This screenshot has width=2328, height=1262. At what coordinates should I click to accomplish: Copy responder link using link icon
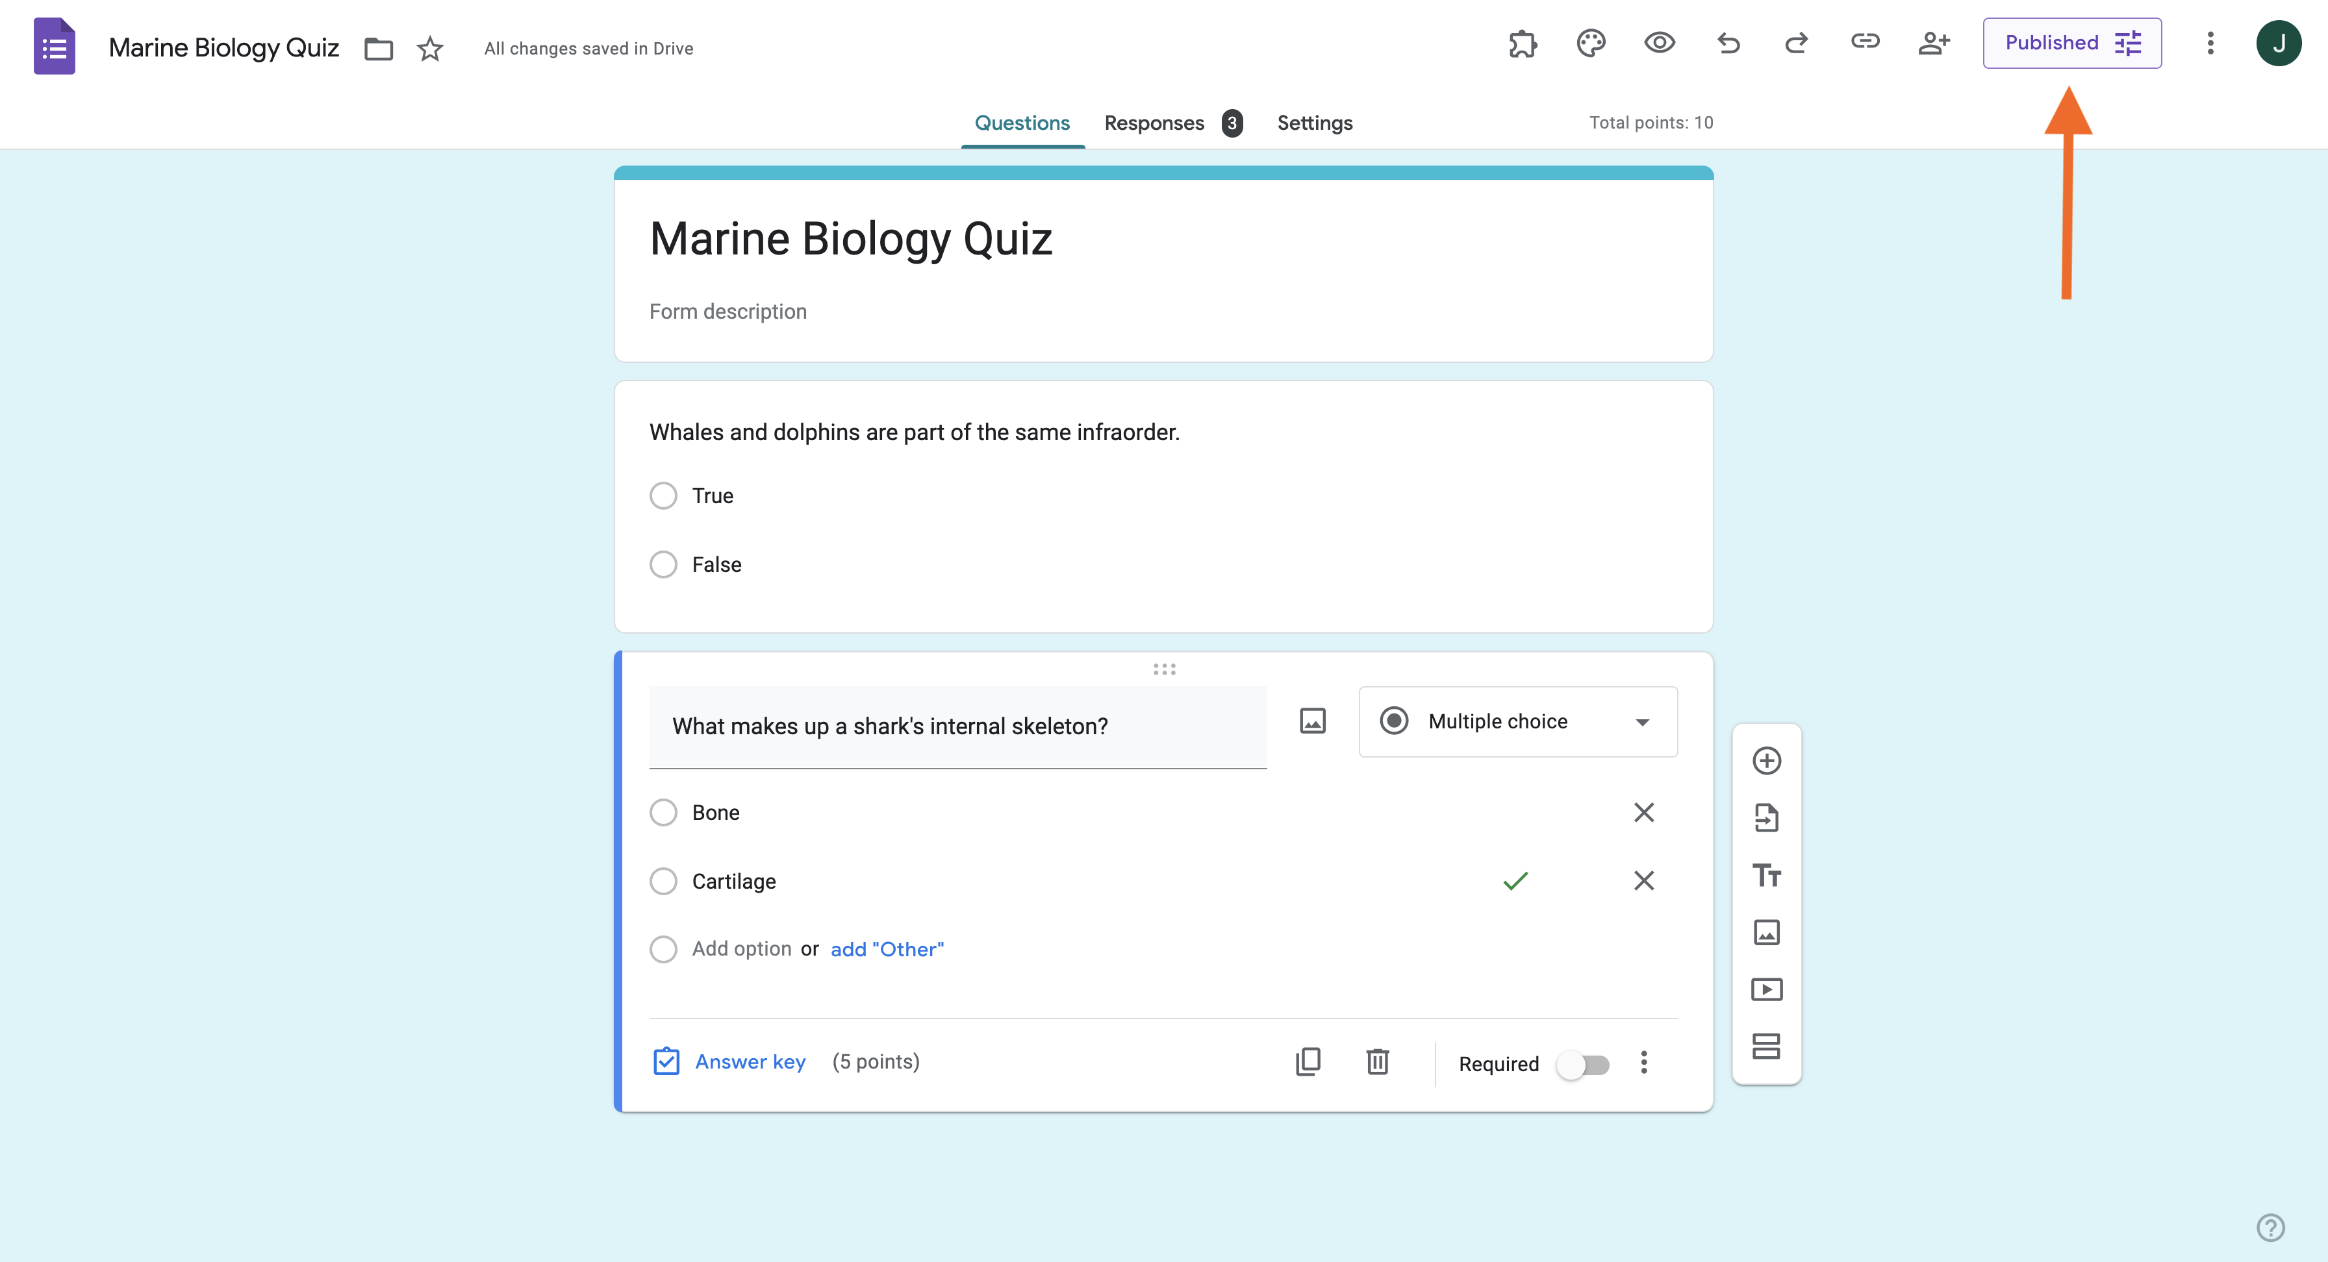coord(1864,42)
